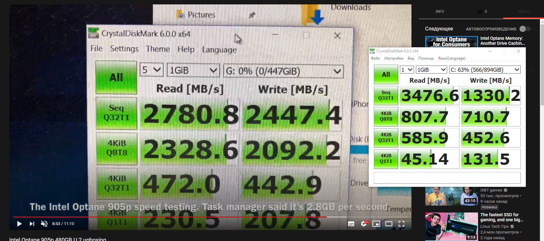Enable theater mode view
544x241 pixels.
coord(389,224)
